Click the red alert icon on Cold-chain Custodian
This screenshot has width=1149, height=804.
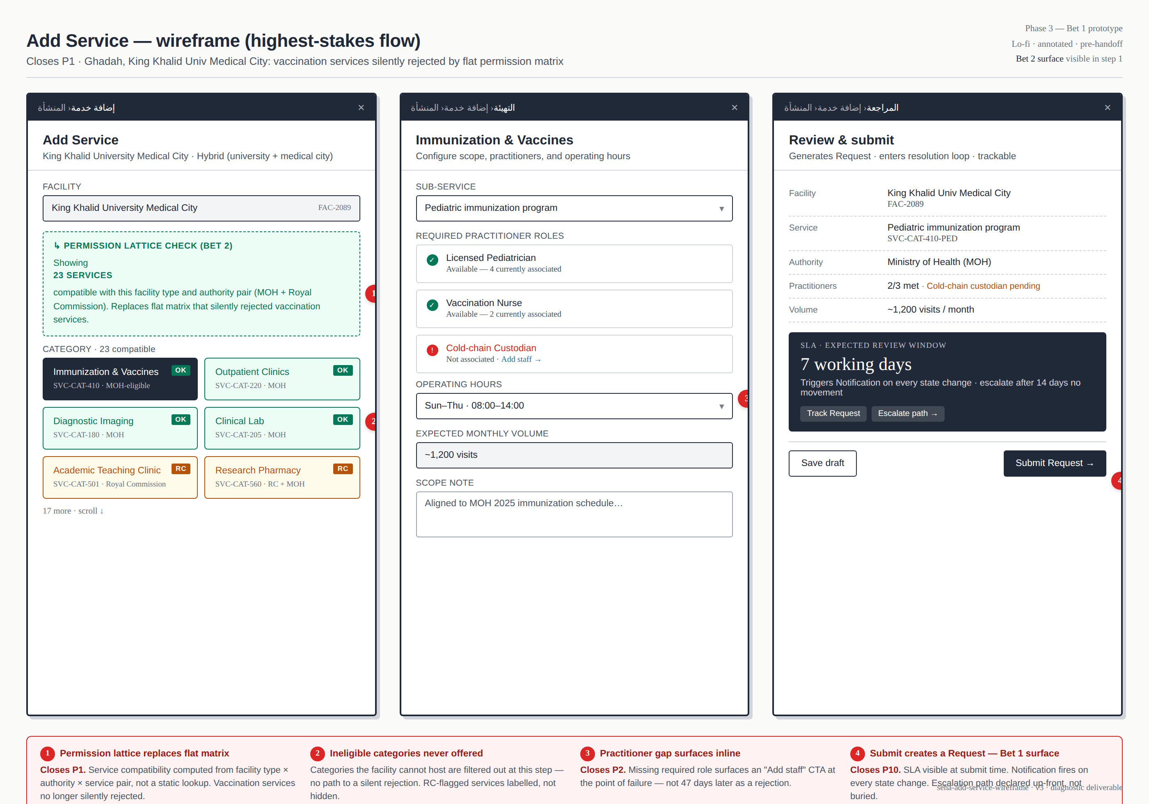point(432,351)
